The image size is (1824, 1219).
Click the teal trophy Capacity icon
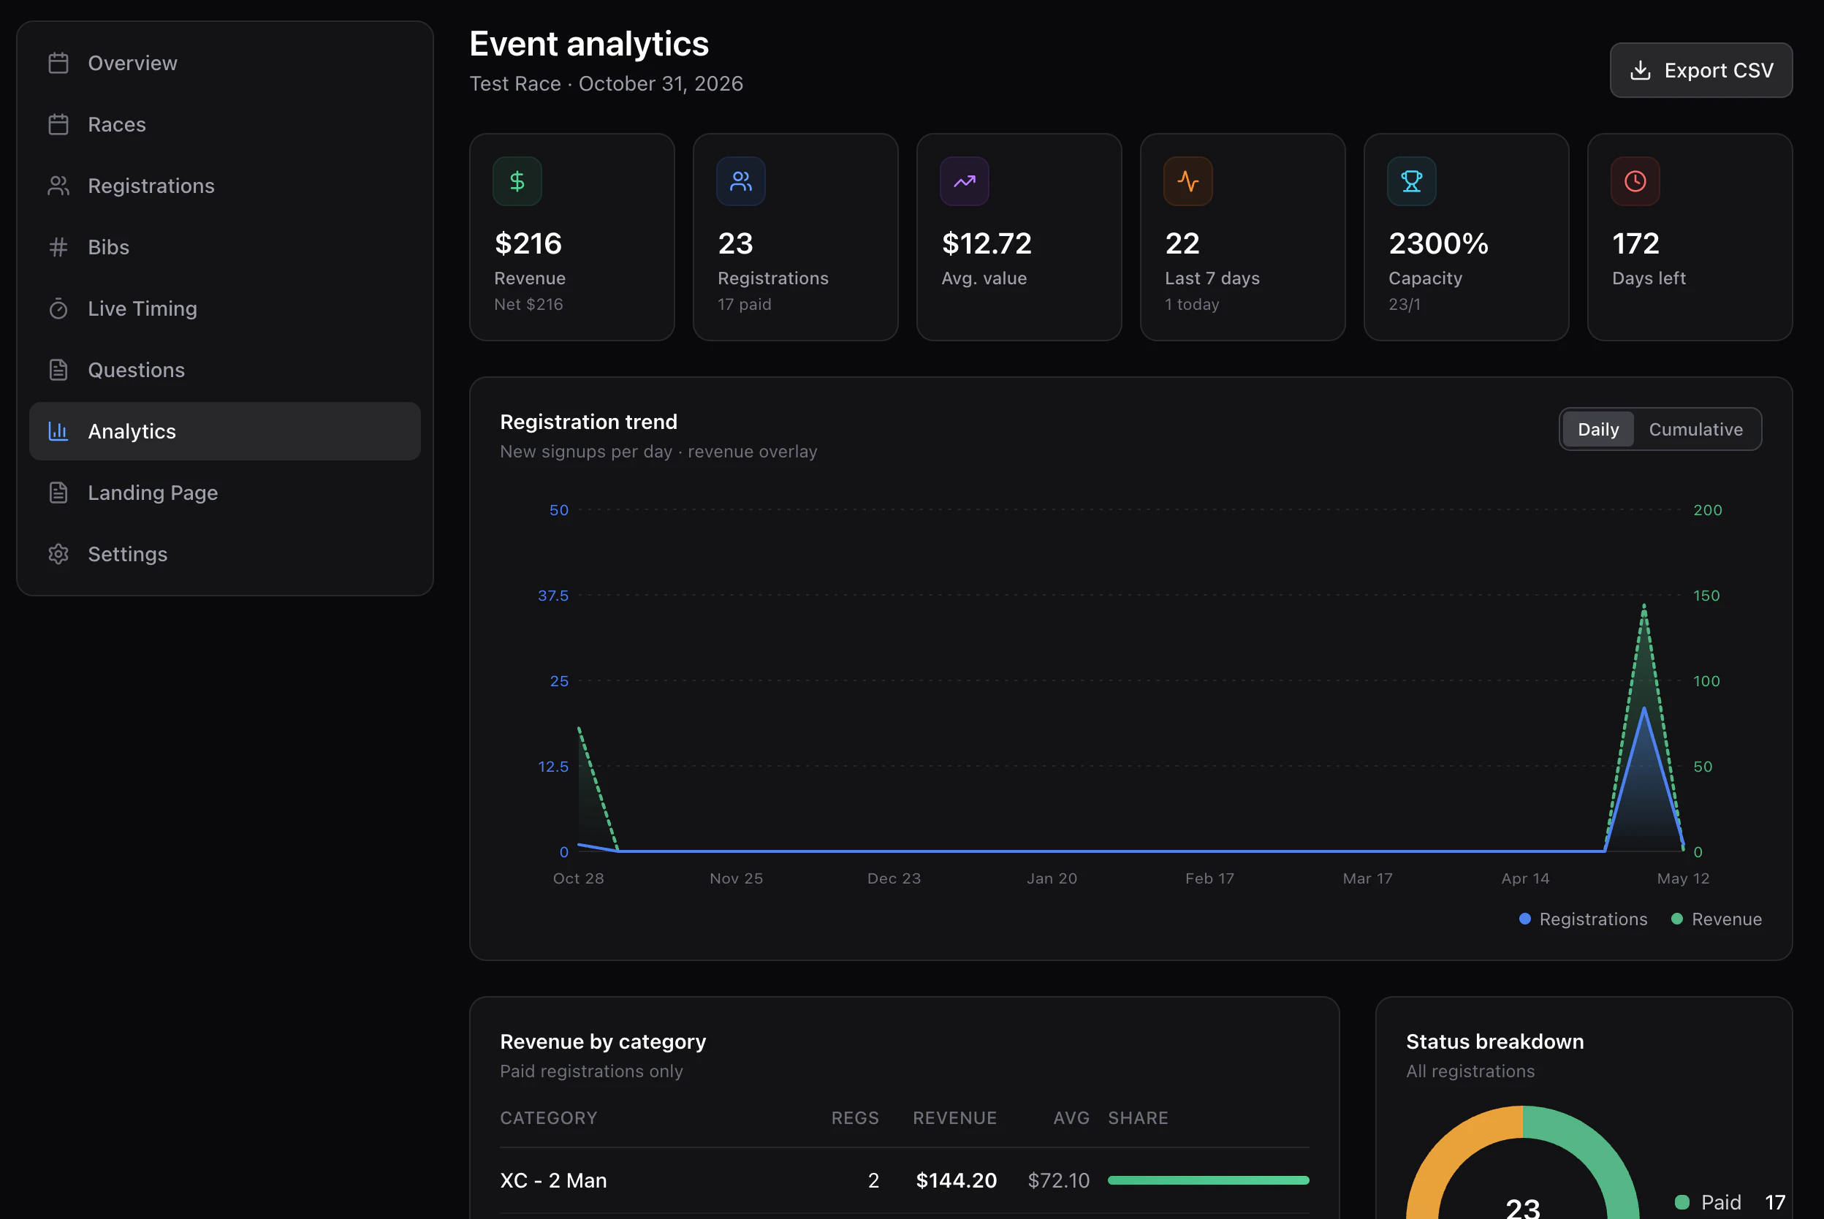[x=1411, y=181]
